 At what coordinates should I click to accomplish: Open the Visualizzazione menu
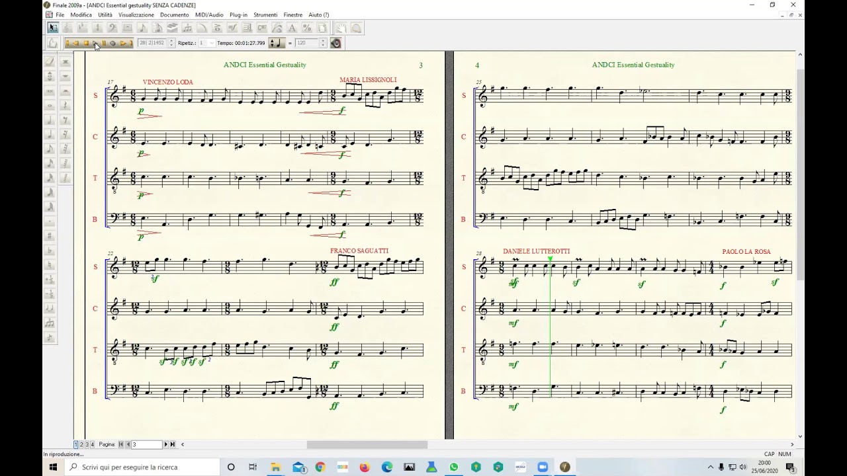pyautogui.click(x=136, y=15)
